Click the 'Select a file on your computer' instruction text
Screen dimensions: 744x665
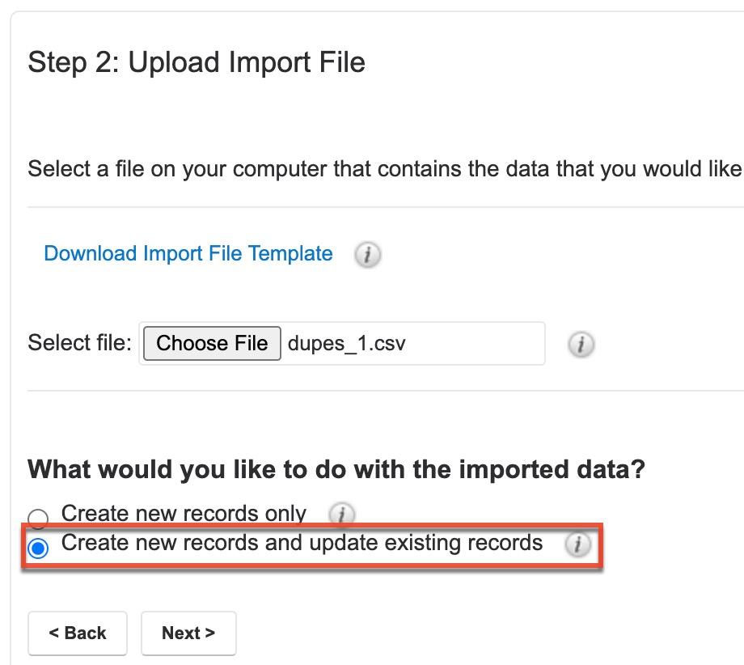pos(385,169)
